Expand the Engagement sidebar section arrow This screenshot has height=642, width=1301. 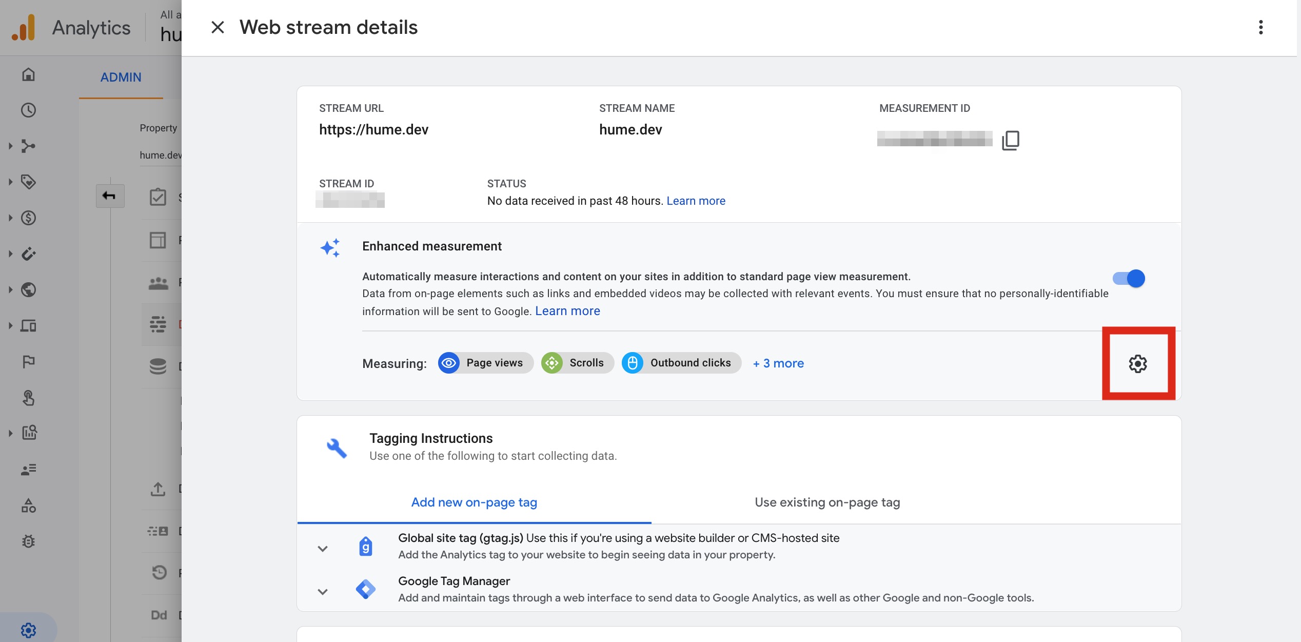coord(10,182)
